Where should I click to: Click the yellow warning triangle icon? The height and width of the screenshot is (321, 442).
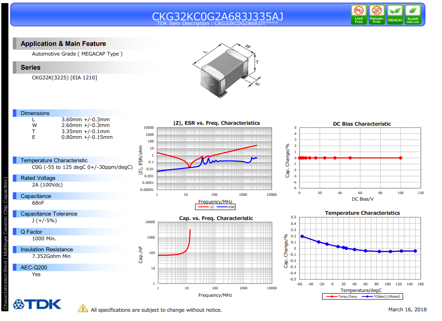coord(82,308)
